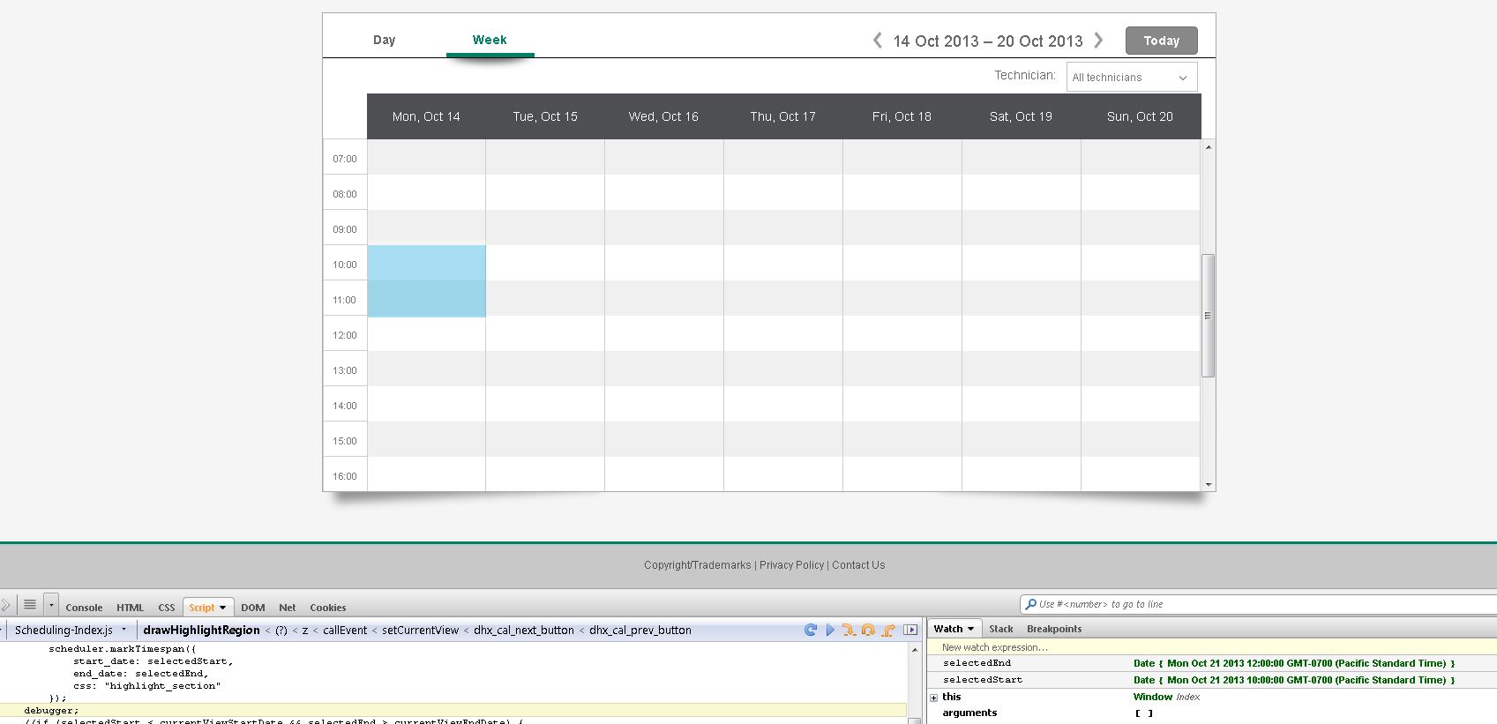This screenshot has width=1497, height=724.
Task: Switch to the Breakpoints side tab
Action: click(x=1054, y=629)
